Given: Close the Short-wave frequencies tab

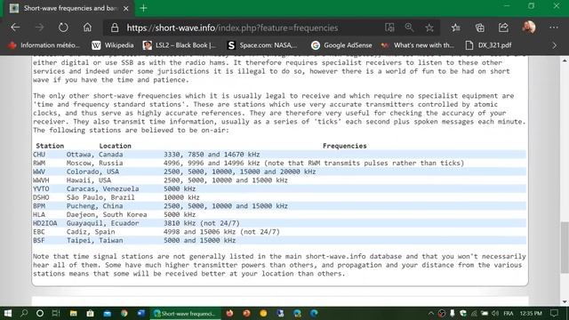Looking at the screenshot, I should point(126,8).
